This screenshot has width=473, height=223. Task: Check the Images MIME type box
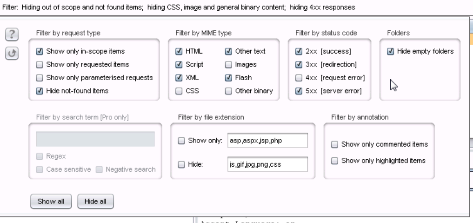click(x=229, y=65)
